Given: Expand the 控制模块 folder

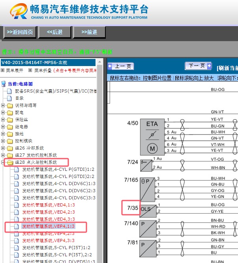Looking at the screenshot, I should (3, 141).
